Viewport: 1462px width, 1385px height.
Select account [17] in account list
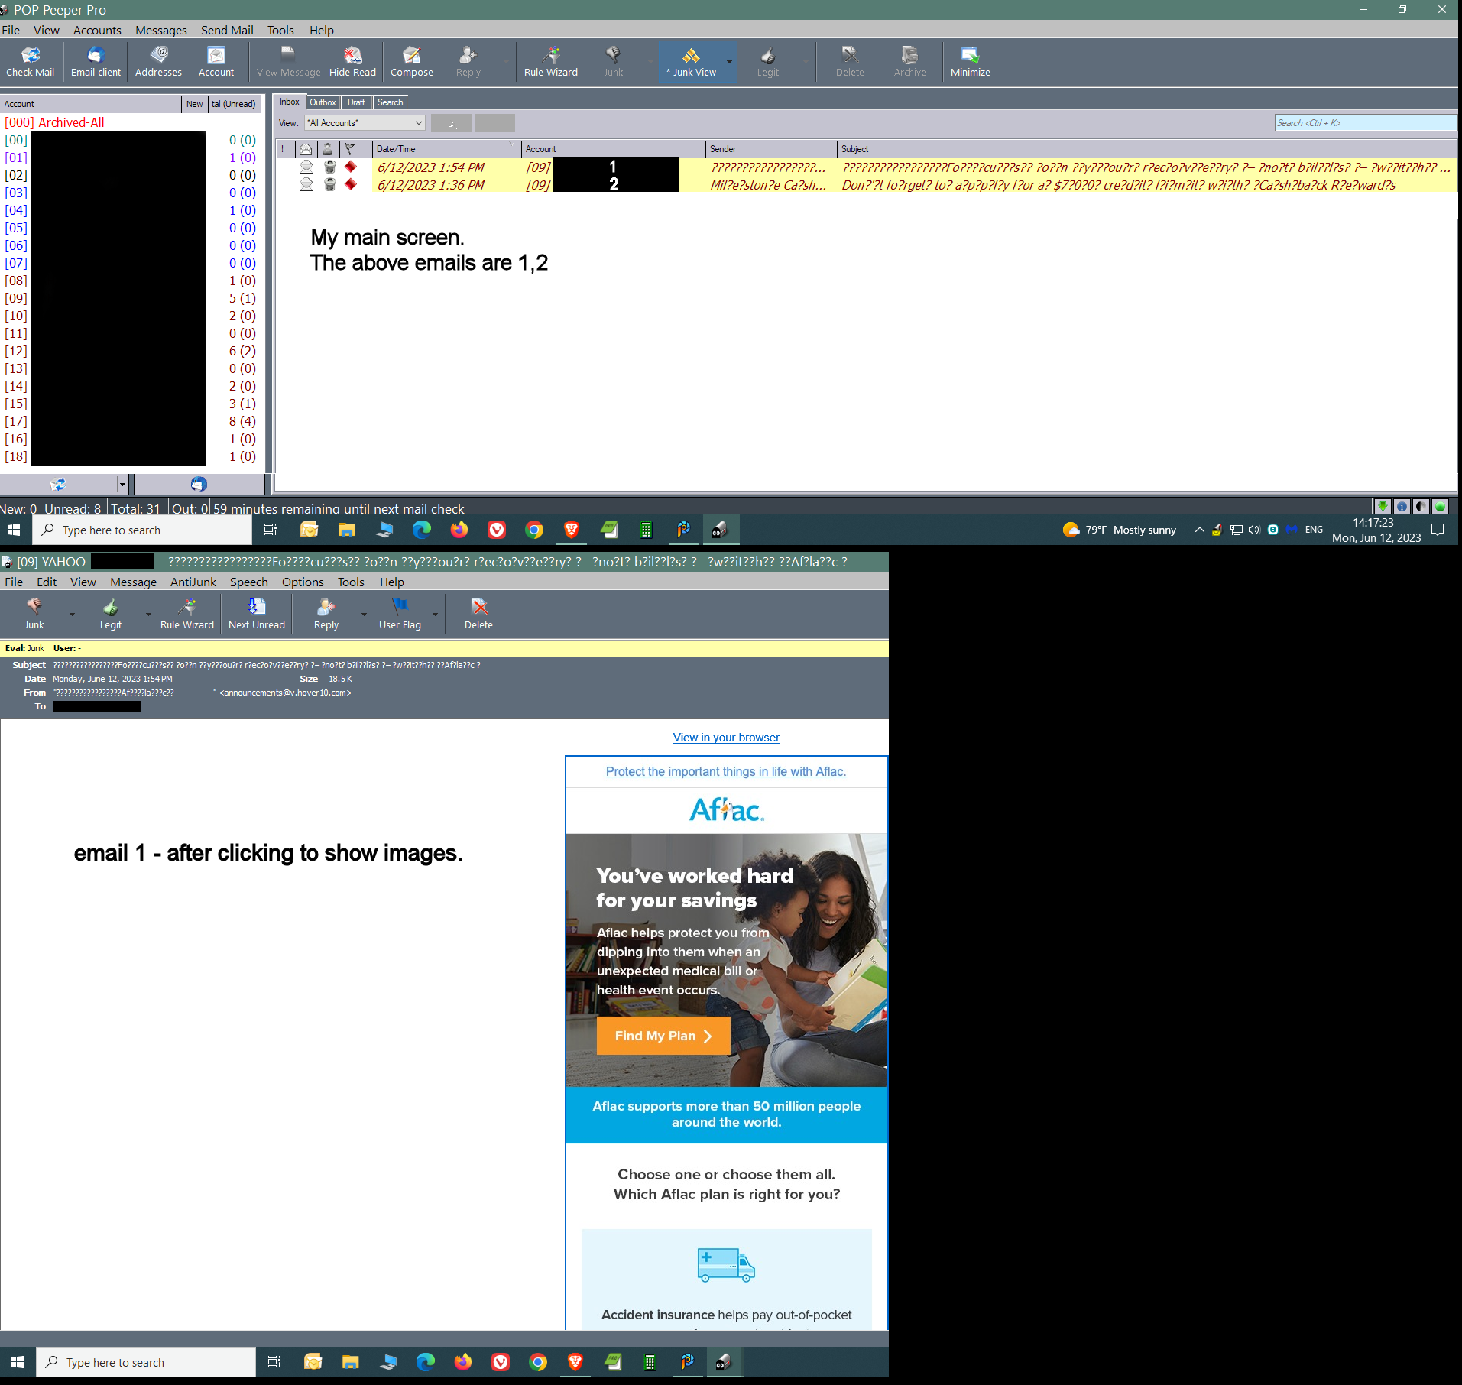pyautogui.click(x=16, y=421)
